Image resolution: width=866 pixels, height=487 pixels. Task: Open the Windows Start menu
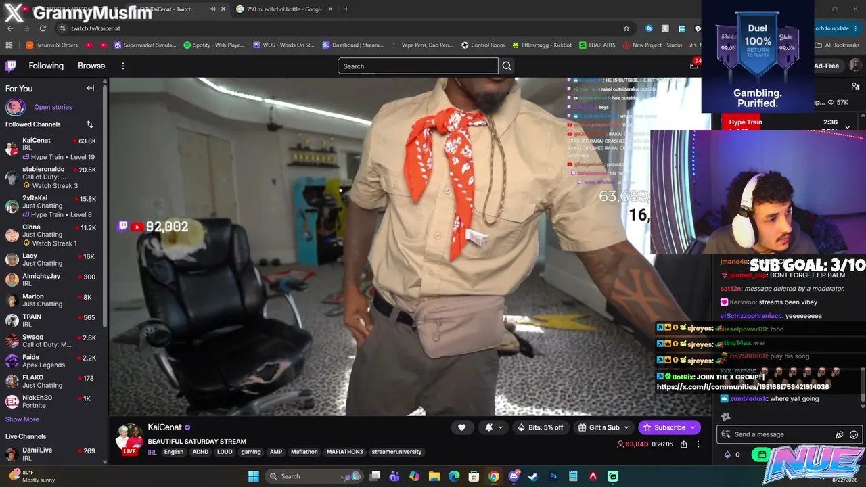[254, 476]
